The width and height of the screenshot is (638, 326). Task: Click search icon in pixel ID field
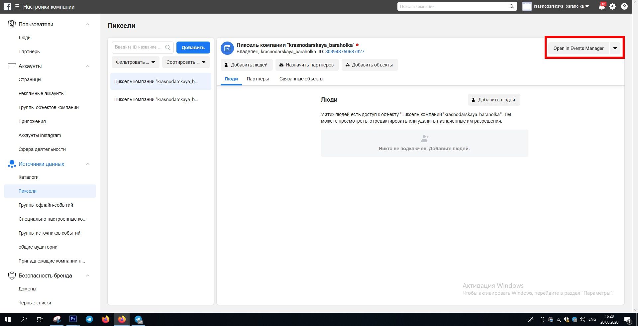168,48
